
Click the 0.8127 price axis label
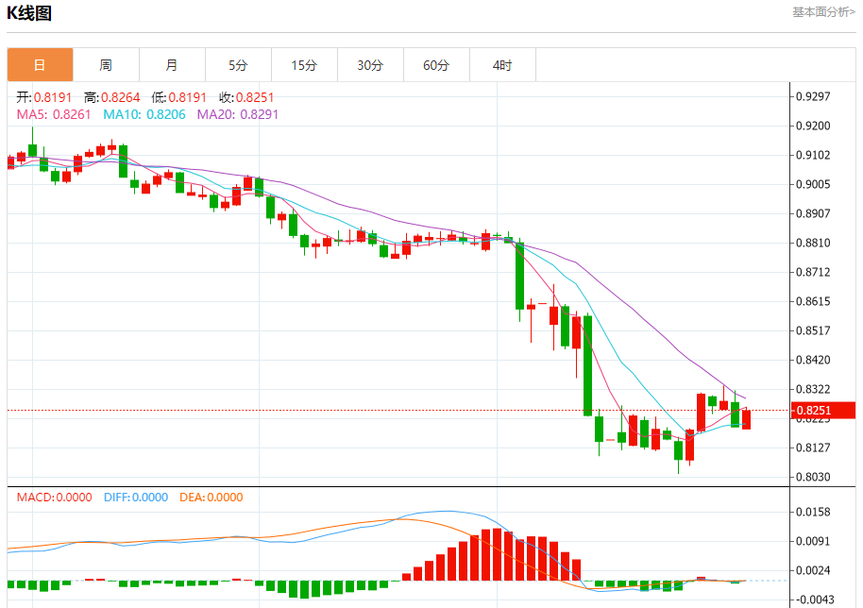coord(813,448)
